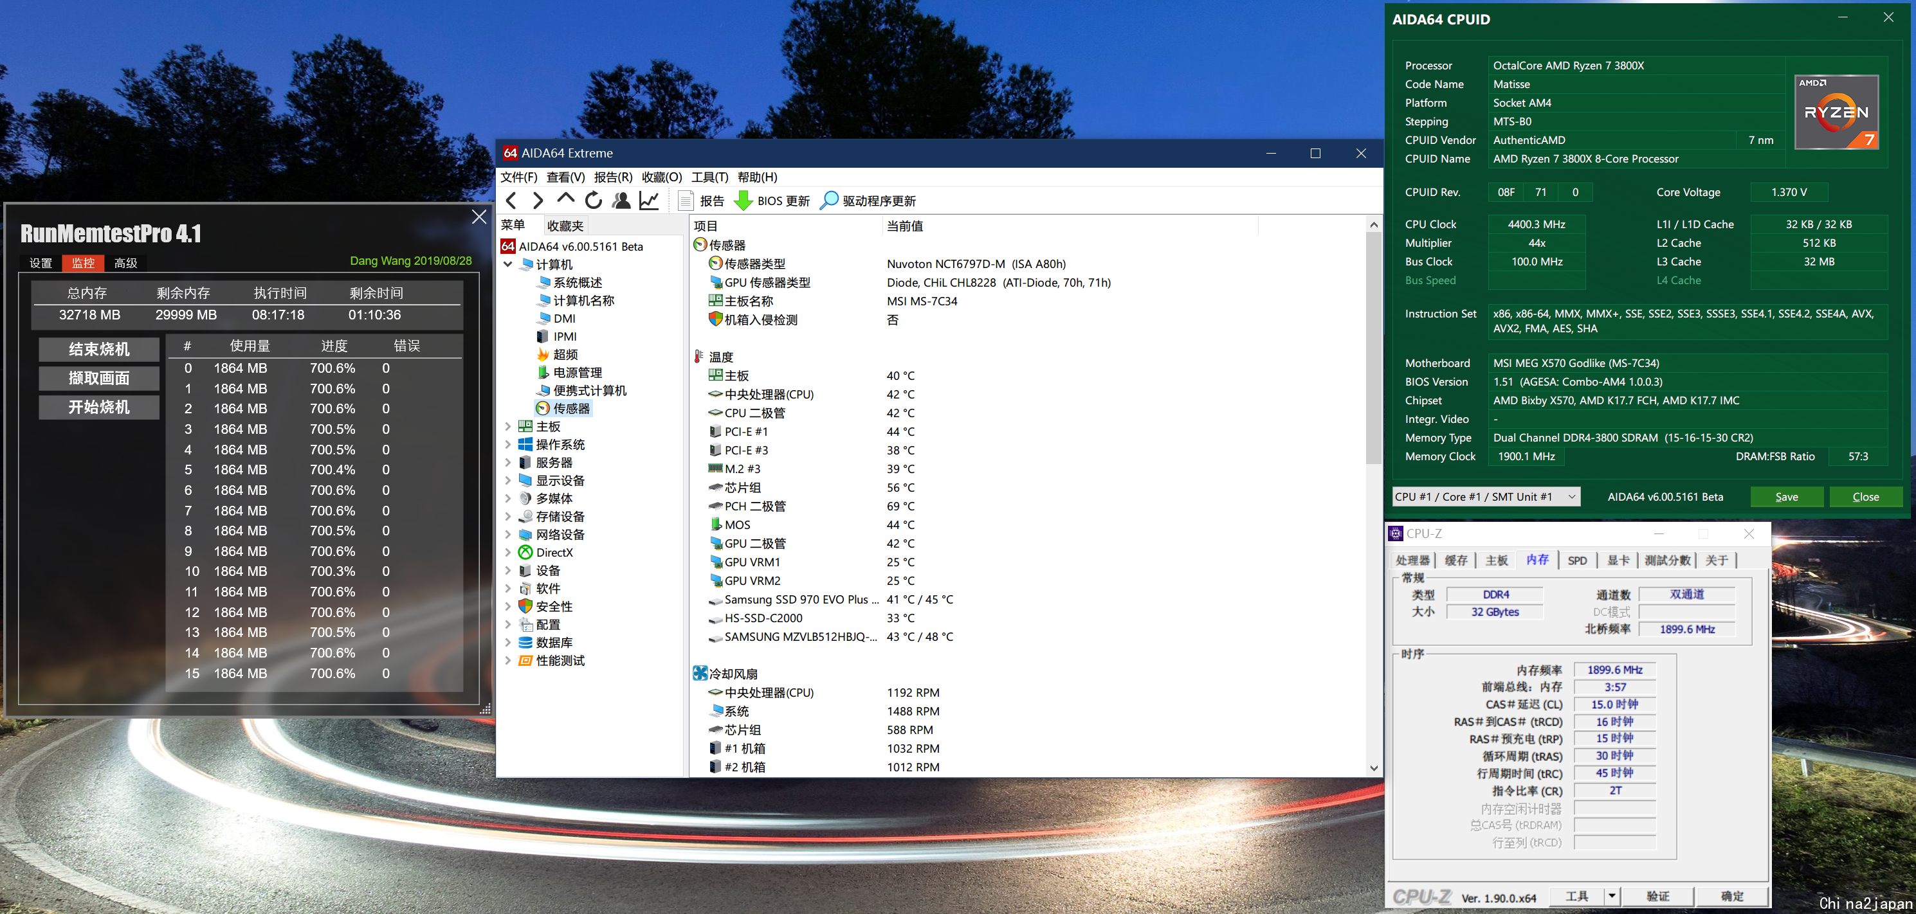Open the 帮助(H) menu
This screenshot has width=1916, height=914.
click(x=757, y=177)
